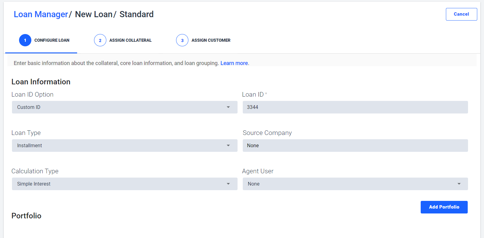Click the Loan Type label
Viewport: 484px width, 238px height.
click(x=26, y=133)
